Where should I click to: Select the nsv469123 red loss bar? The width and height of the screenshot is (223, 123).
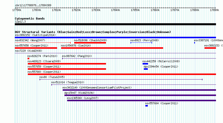[x=67, y=64]
